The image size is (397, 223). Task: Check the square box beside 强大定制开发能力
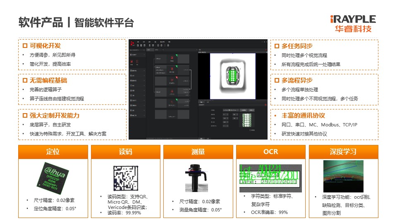click(x=25, y=115)
